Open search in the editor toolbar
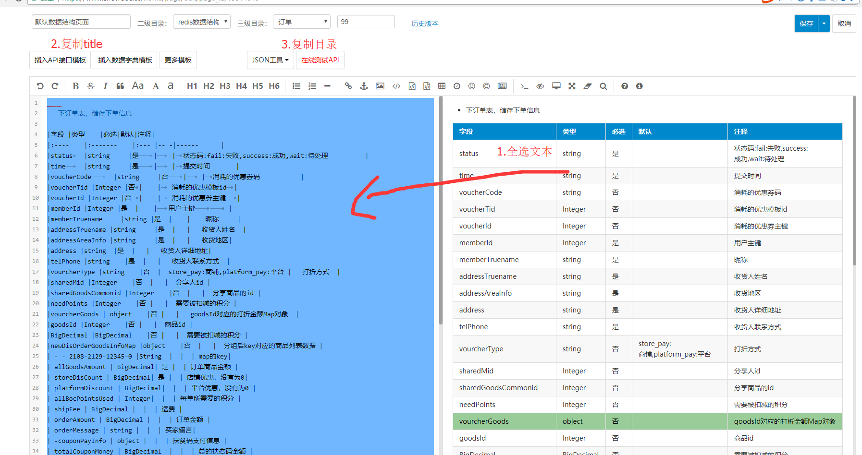The height and width of the screenshot is (455, 862). (x=603, y=86)
